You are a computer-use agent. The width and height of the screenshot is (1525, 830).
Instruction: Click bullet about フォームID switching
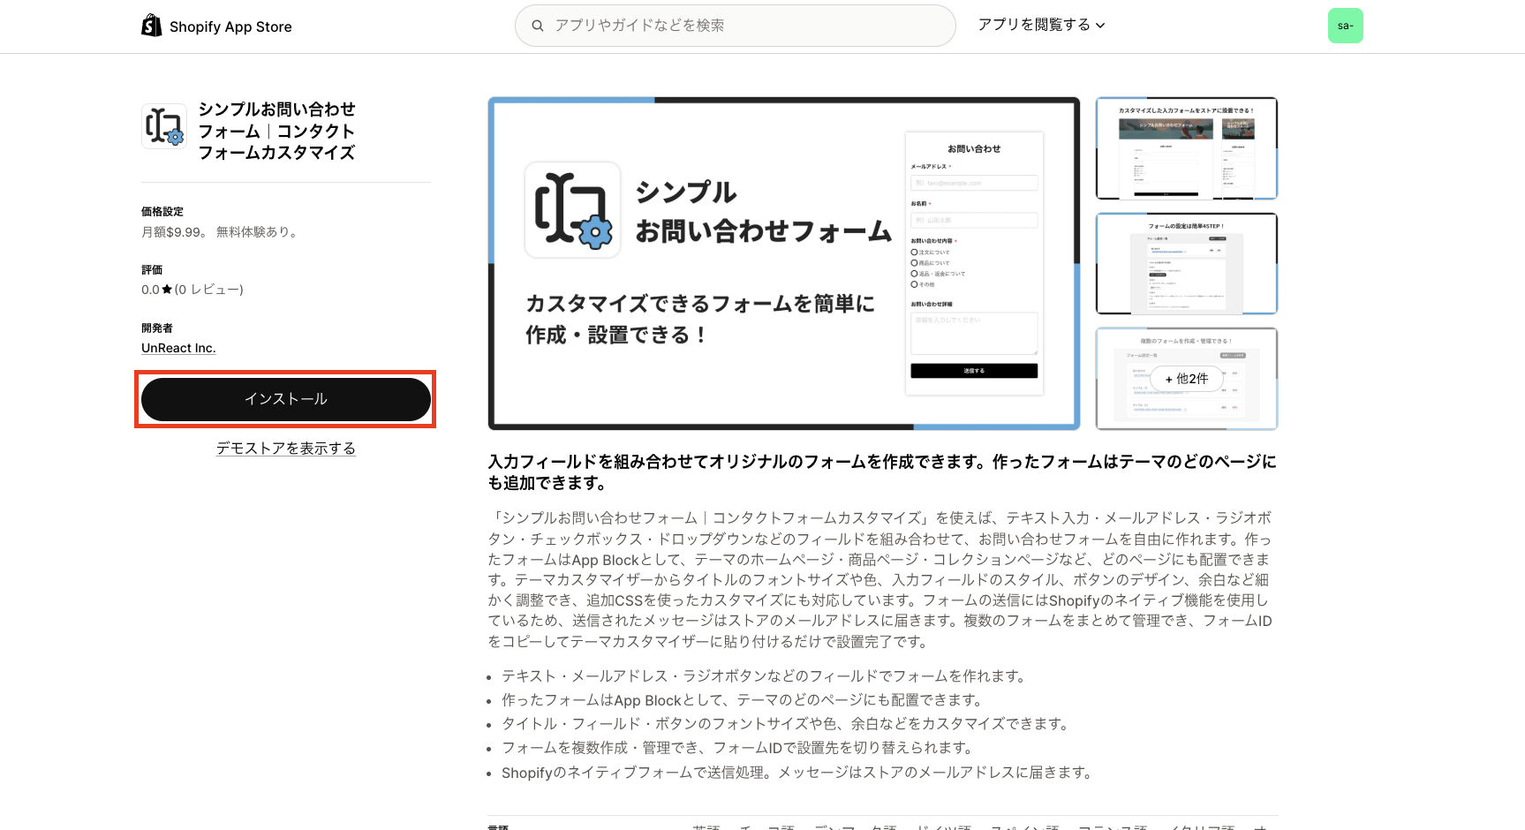738,748
